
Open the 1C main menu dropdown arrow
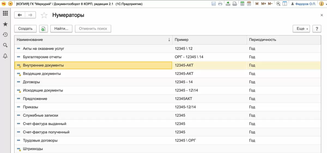click(10, 4)
